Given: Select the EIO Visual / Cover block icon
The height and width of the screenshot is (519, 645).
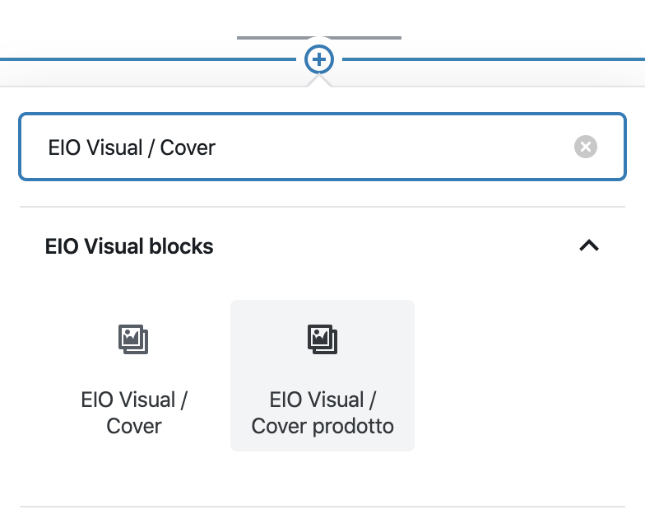Looking at the screenshot, I should (133, 339).
